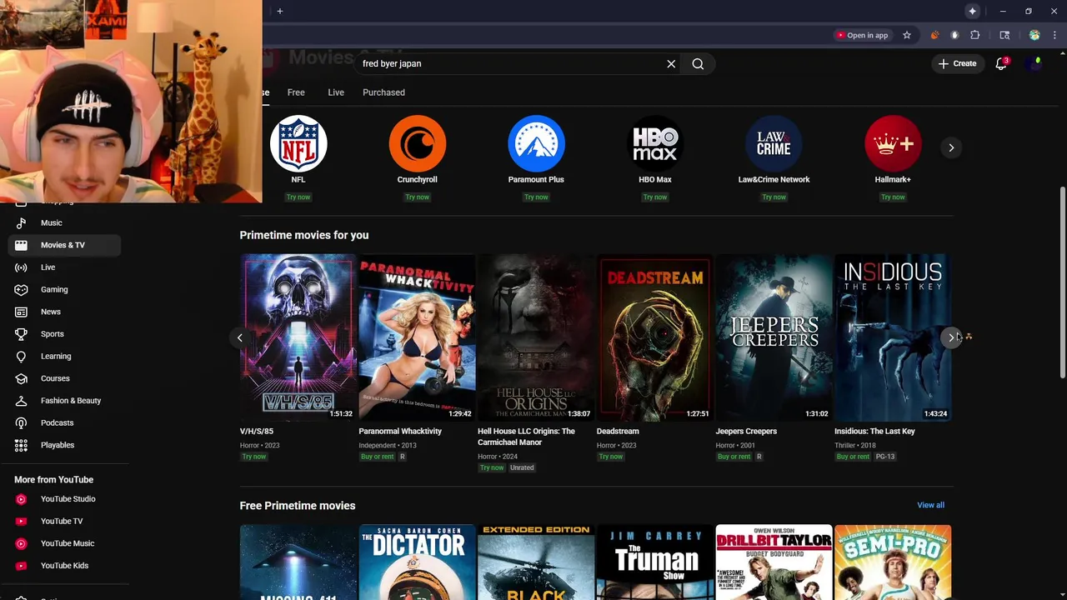
Task: Click the Fashion & Beauty icon
Action: coord(21,401)
